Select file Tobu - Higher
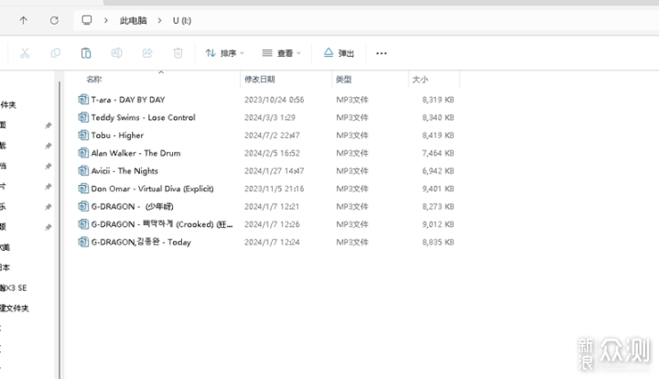The height and width of the screenshot is (379, 659). 117,135
